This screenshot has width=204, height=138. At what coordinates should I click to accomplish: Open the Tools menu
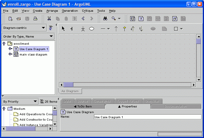pos(101,11)
